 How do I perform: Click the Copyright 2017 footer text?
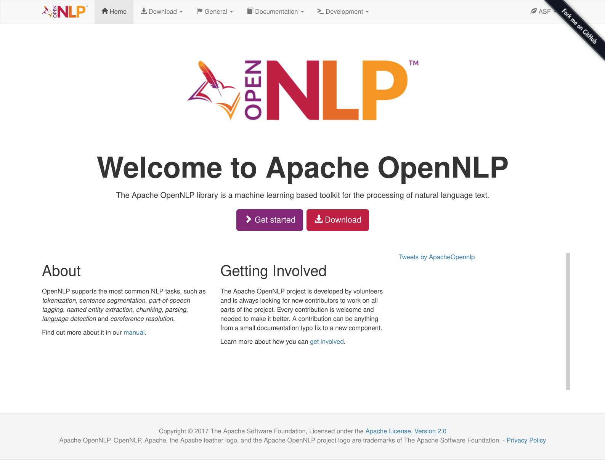[x=262, y=431]
